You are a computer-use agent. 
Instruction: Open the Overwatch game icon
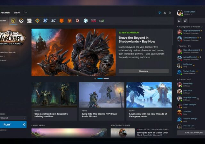point(21,20)
